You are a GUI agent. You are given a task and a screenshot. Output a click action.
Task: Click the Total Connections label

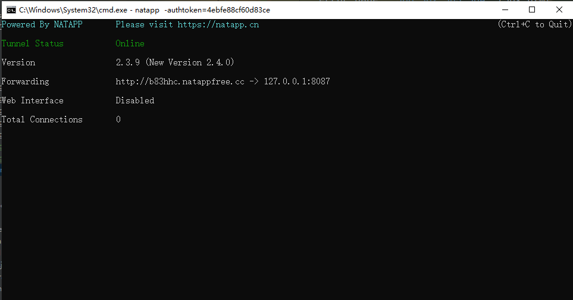point(42,119)
